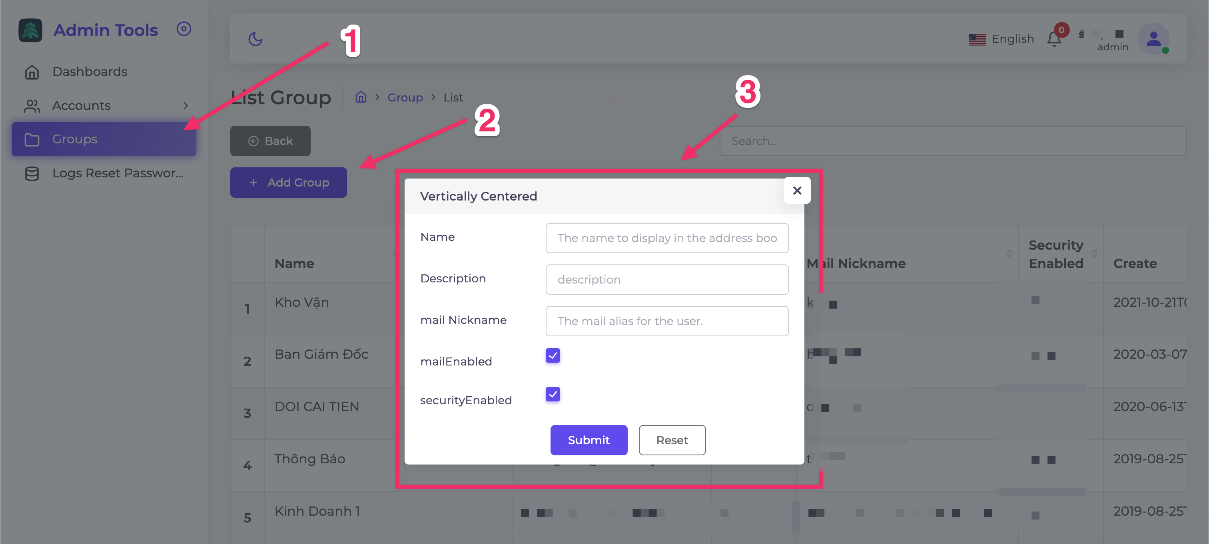Click the US flag language icon
Screen dimensions: 1209x544
click(x=977, y=40)
